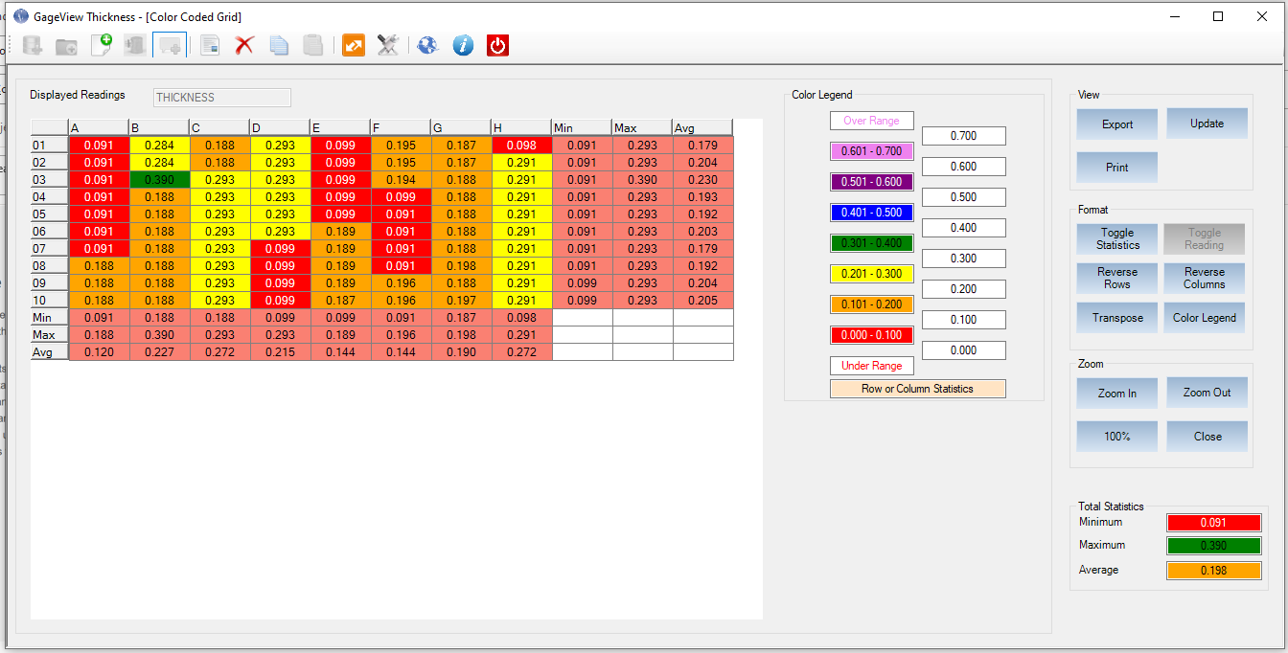Click the red power icon
Viewport: 1288px width, 653px height.
pos(497,44)
